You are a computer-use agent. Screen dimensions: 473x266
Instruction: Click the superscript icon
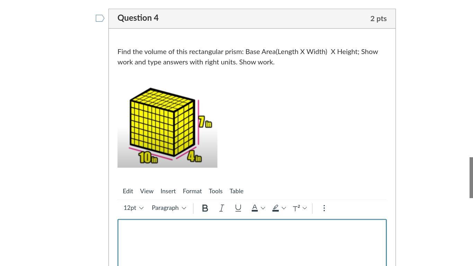point(296,208)
